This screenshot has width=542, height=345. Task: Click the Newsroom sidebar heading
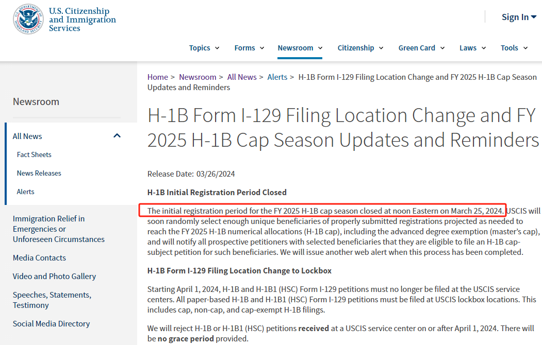coord(36,102)
